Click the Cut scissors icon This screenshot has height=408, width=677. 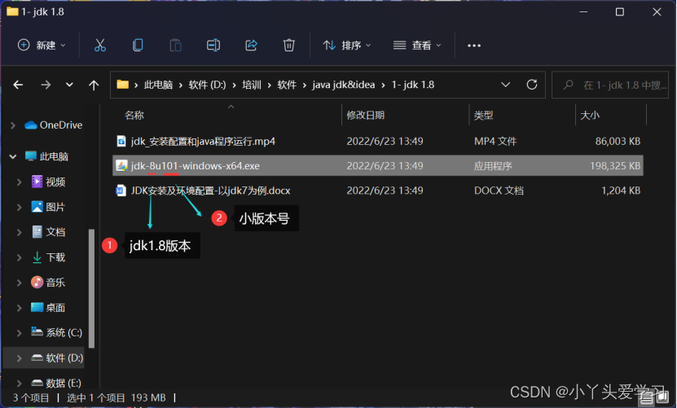[x=99, y=46]
